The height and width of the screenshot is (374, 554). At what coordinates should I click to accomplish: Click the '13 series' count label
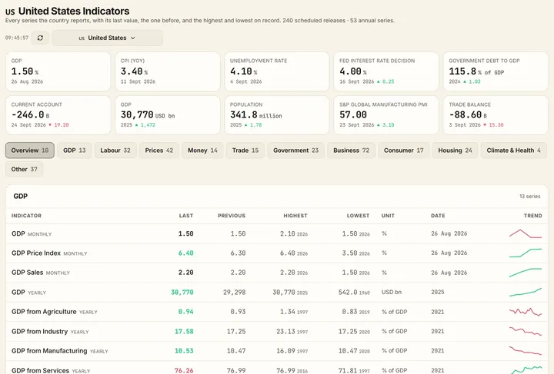[529, 197]
